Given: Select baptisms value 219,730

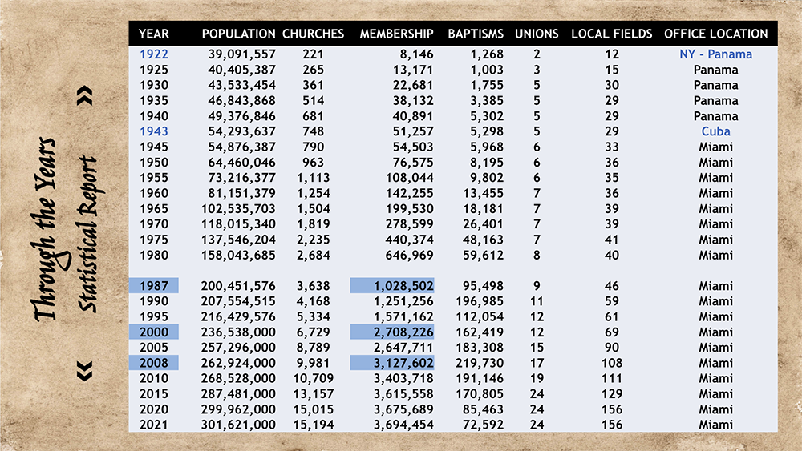Looking at the screenshot, I should 480,363.
